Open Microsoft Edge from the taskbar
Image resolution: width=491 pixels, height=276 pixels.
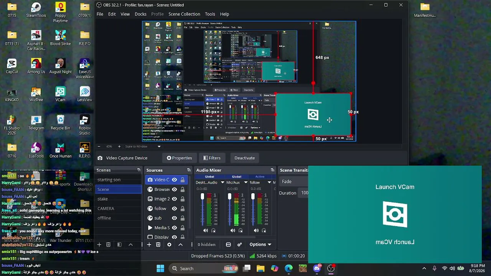[x=288, y=268]
